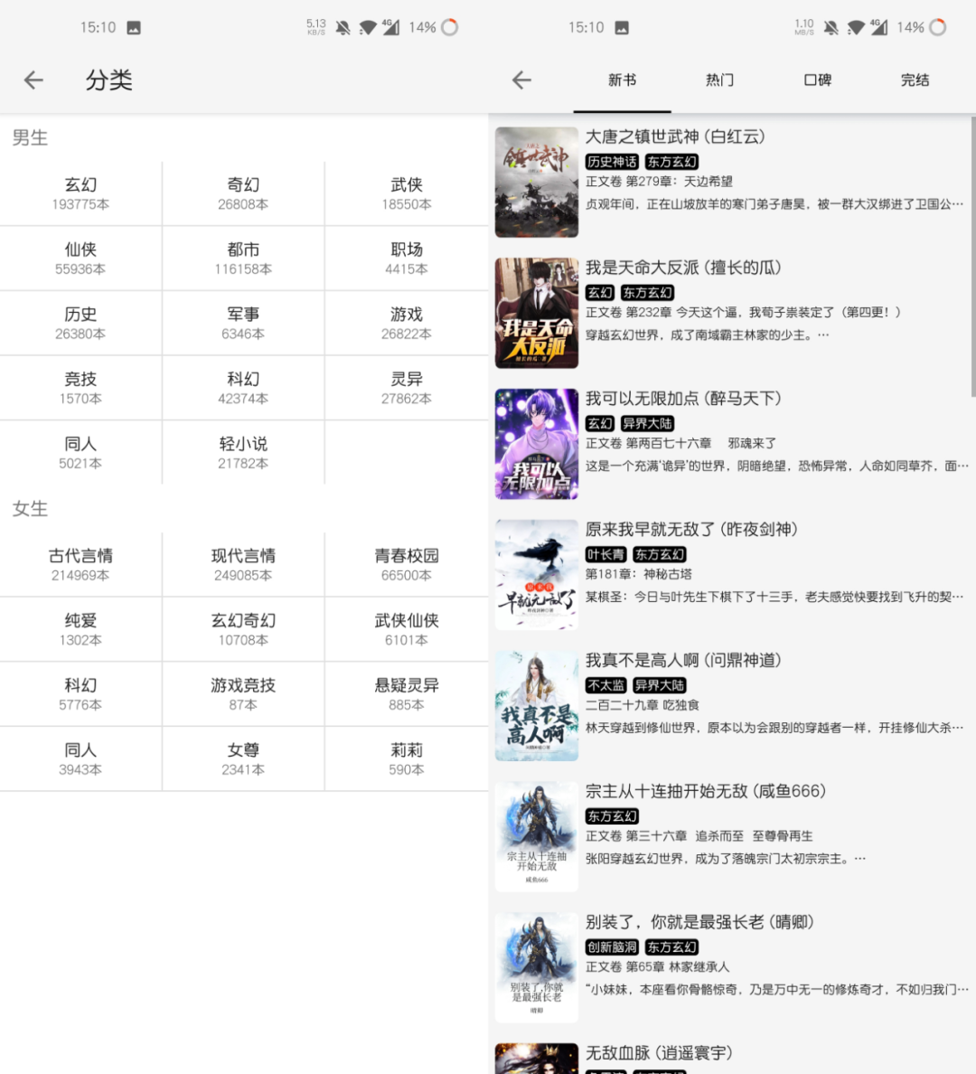976x1074 pixels.
Task: Open the 莉莉 category
Action: click(x=407, y=758)
